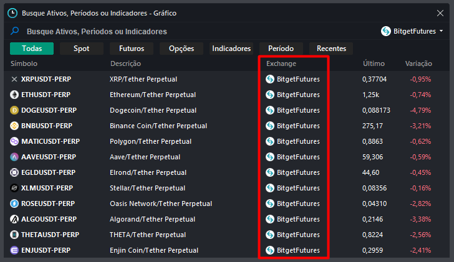Screen dimensions: 454x262
Task: Click the -2,56% variation value
Action: point(420,235)
